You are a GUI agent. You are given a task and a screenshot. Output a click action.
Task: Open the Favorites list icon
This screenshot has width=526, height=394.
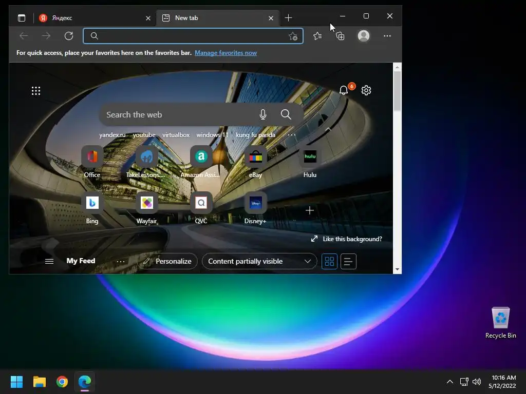click(x=317, y=36)
